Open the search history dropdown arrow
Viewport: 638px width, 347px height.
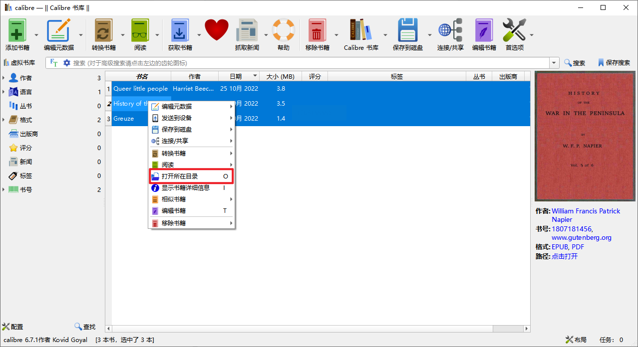[x=554, y=63]
